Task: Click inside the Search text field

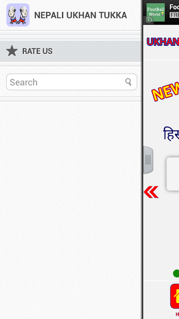Action: click(x=72, y=82)
